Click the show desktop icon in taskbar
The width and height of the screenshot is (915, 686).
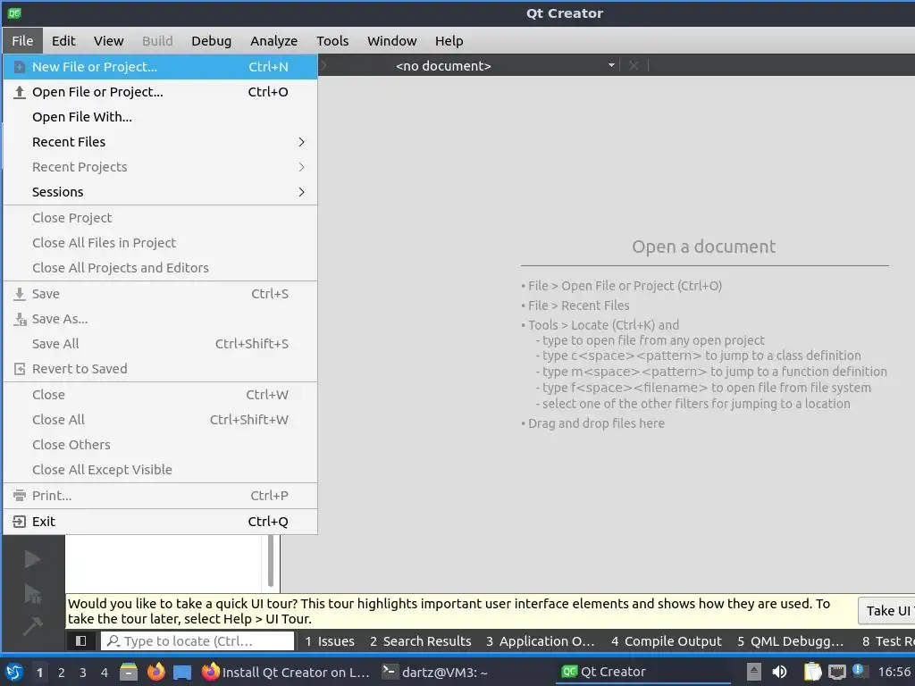tap(182, 672)
